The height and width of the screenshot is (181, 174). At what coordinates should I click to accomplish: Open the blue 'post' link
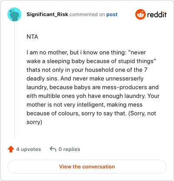(x=112, y=14)
